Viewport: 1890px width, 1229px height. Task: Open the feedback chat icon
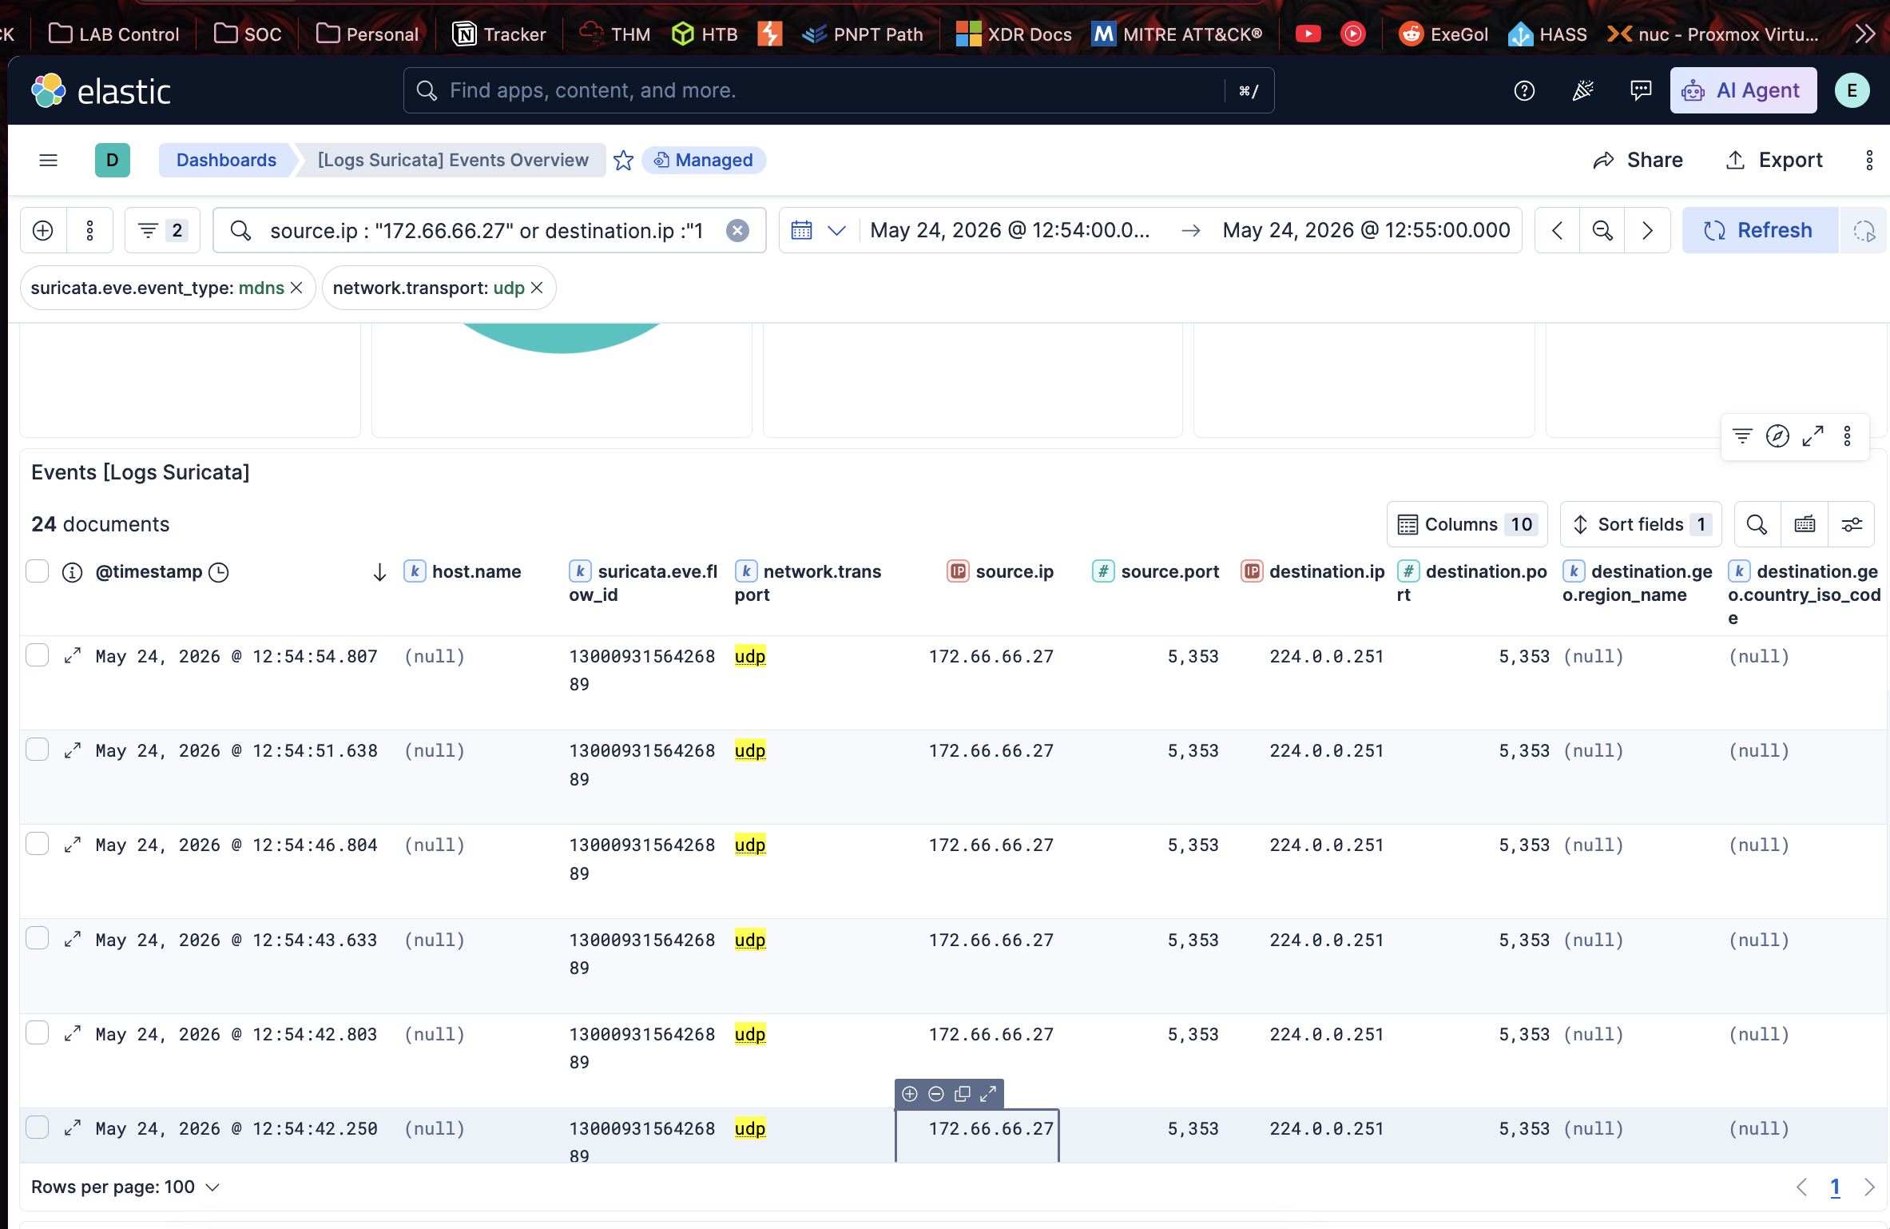(1641, 91)
